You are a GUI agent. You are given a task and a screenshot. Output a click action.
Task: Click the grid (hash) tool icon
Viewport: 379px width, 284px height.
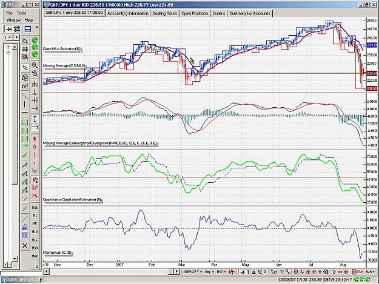click(x=25, y=49)
